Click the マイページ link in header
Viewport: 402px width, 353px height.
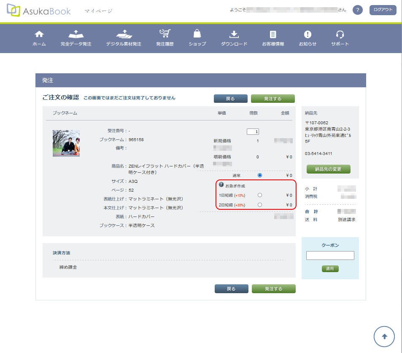[98, 11]
